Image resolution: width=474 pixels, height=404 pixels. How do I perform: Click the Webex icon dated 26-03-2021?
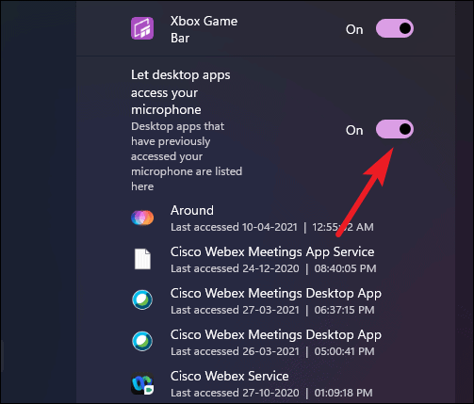(x=142, y=341)
